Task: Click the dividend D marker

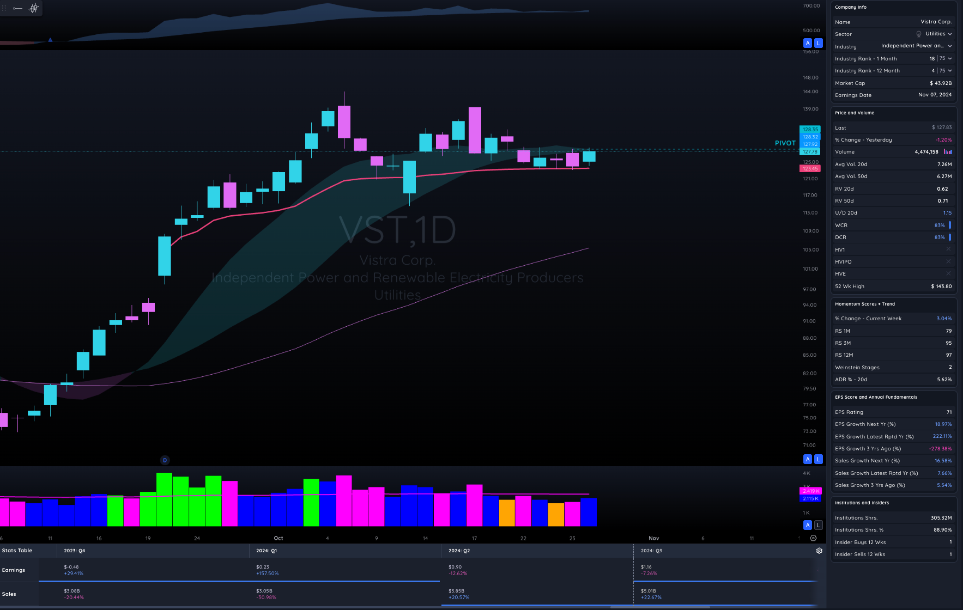Action: coord(165,460)
